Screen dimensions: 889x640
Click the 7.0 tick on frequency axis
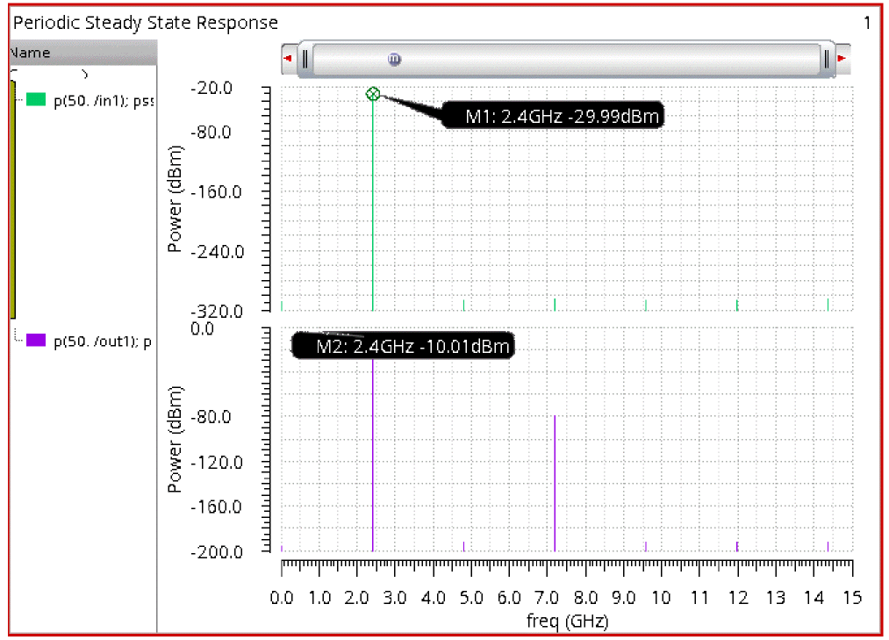tap(547, 598)
